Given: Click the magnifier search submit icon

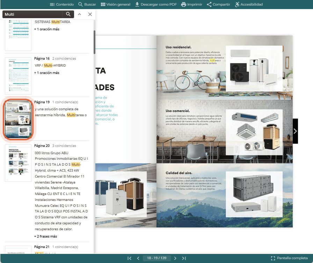Looking at the screenshot, I should pyautogui.click(x=68, y=14).
